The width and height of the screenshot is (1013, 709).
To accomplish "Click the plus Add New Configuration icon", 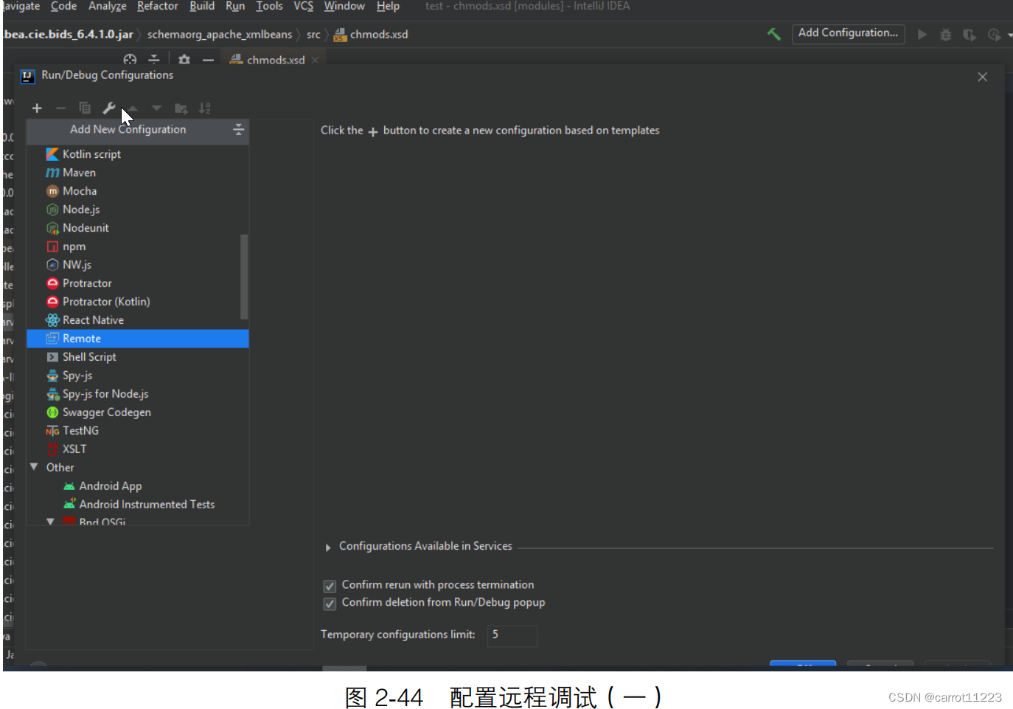I will [x=37, y=108].
